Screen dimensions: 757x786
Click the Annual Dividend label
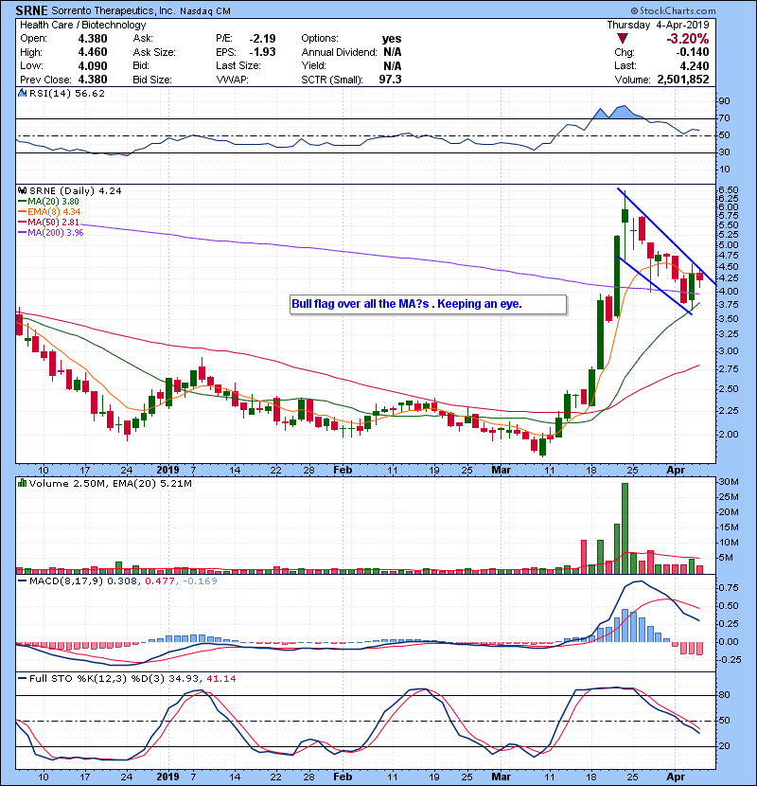339,52
